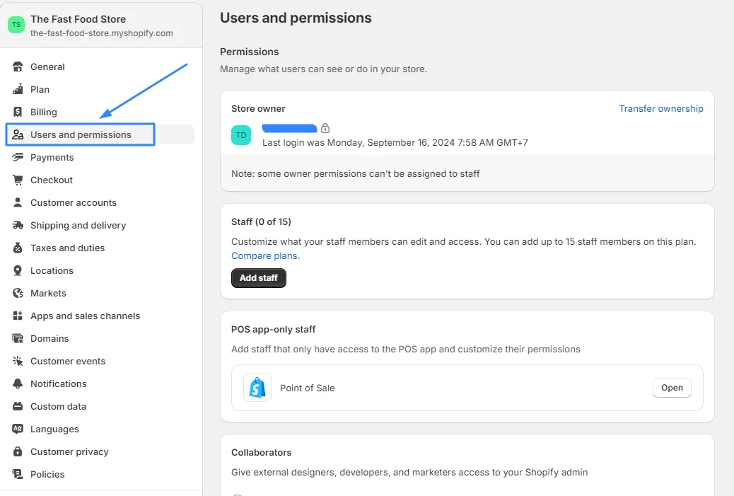Click the TD store owner avatar
Viewport: 734px width, 496px height.
[x=241, y=135]
